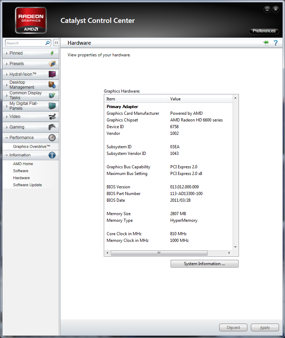Click the search magnifier icon

tap(47, 43)
